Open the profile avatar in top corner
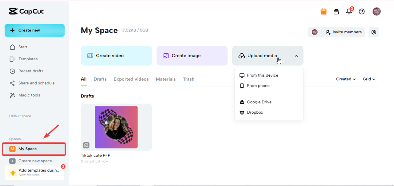 (x=376, y=12)
